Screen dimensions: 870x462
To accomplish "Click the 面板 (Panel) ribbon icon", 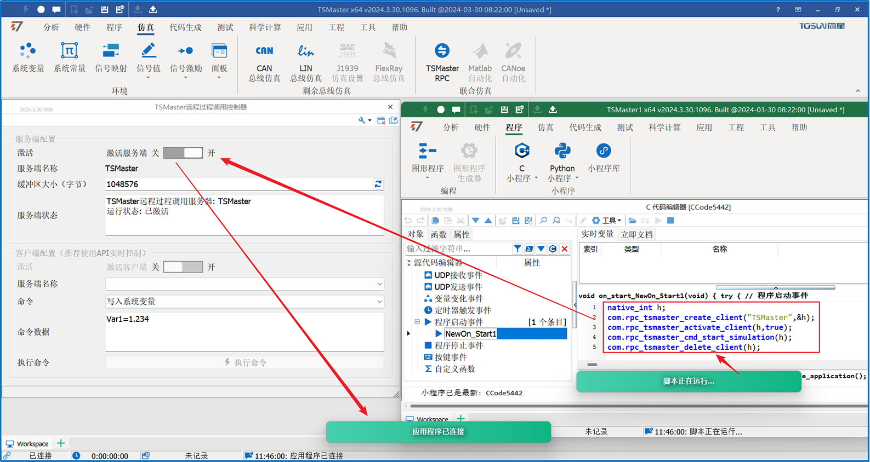I will coord(219,51).
